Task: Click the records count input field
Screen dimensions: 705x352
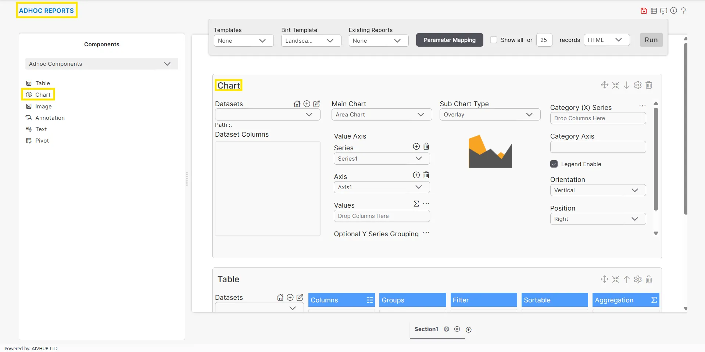Action: [x=544, y=40]
